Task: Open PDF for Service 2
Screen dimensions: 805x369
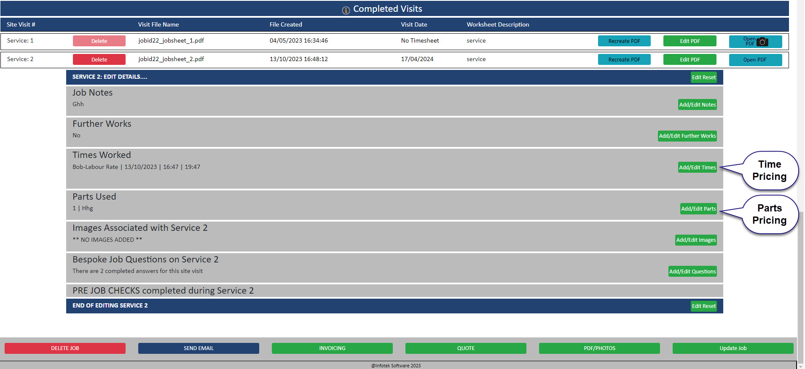Action: click(x=755, y=59)
